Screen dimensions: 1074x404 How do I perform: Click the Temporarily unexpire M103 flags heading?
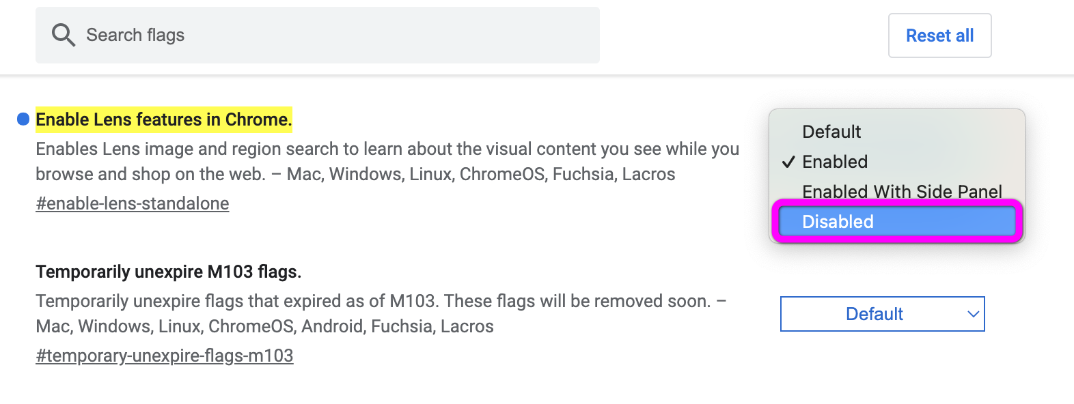click(168, 272)
